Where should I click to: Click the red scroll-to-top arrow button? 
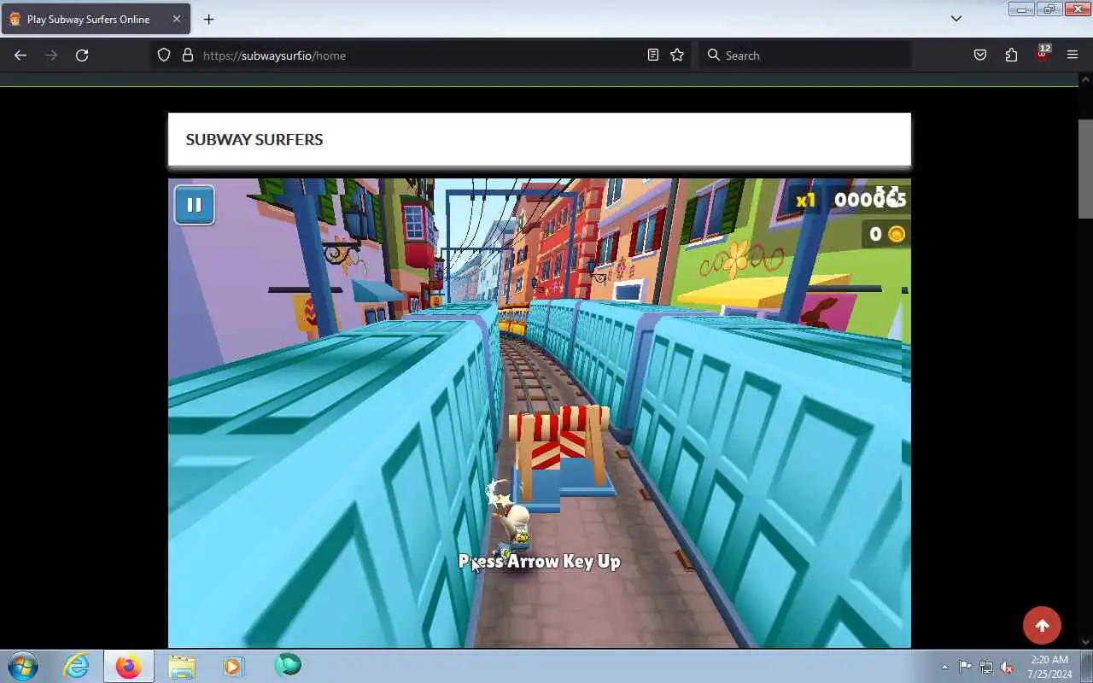[1042, 626]
